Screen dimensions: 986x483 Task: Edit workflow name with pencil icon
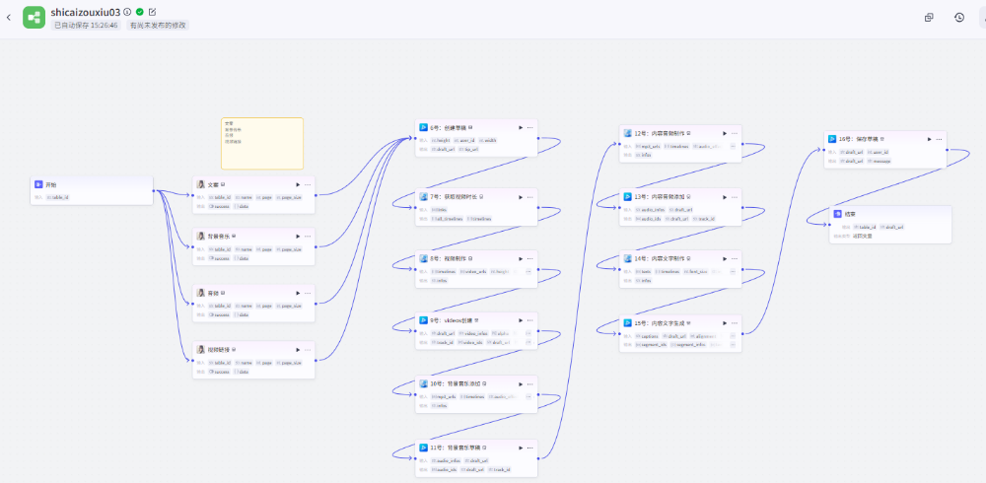coord(152,12)
